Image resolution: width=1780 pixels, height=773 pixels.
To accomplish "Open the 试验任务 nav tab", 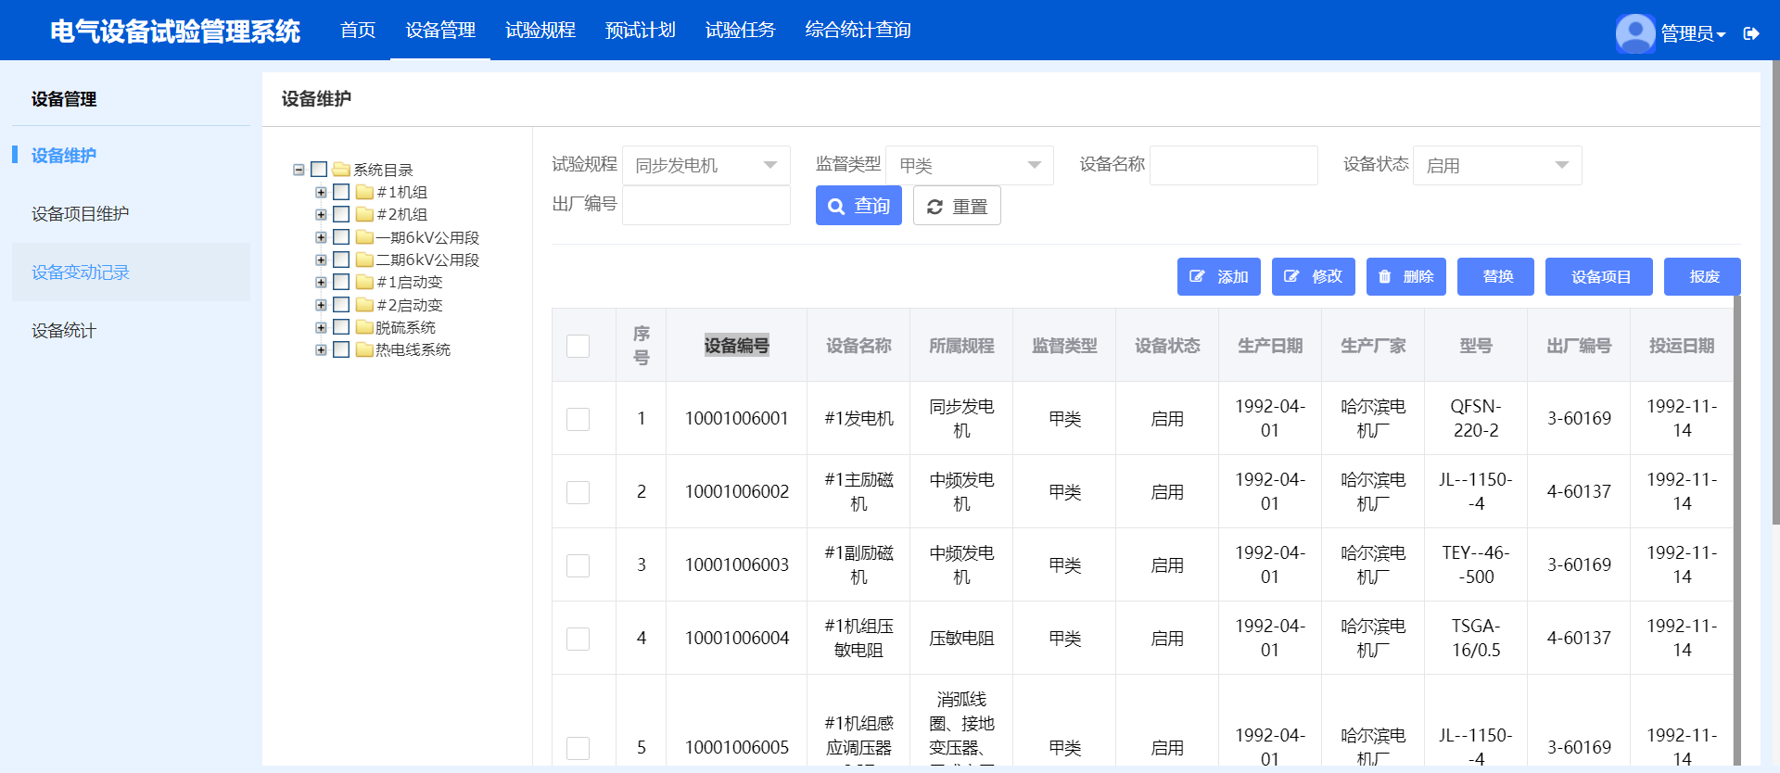I will tap(740, 30).
